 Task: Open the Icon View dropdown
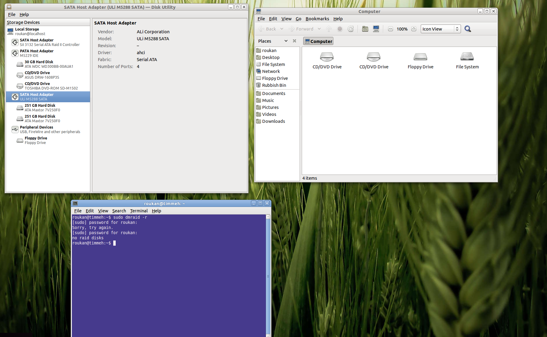[441, 29]
